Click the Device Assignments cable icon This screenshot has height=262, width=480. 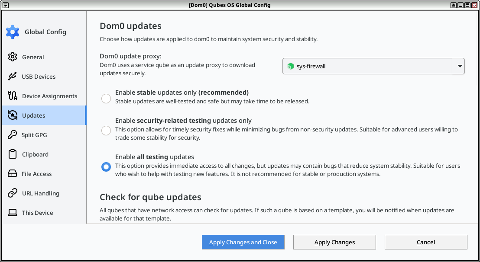coord(13,96)
